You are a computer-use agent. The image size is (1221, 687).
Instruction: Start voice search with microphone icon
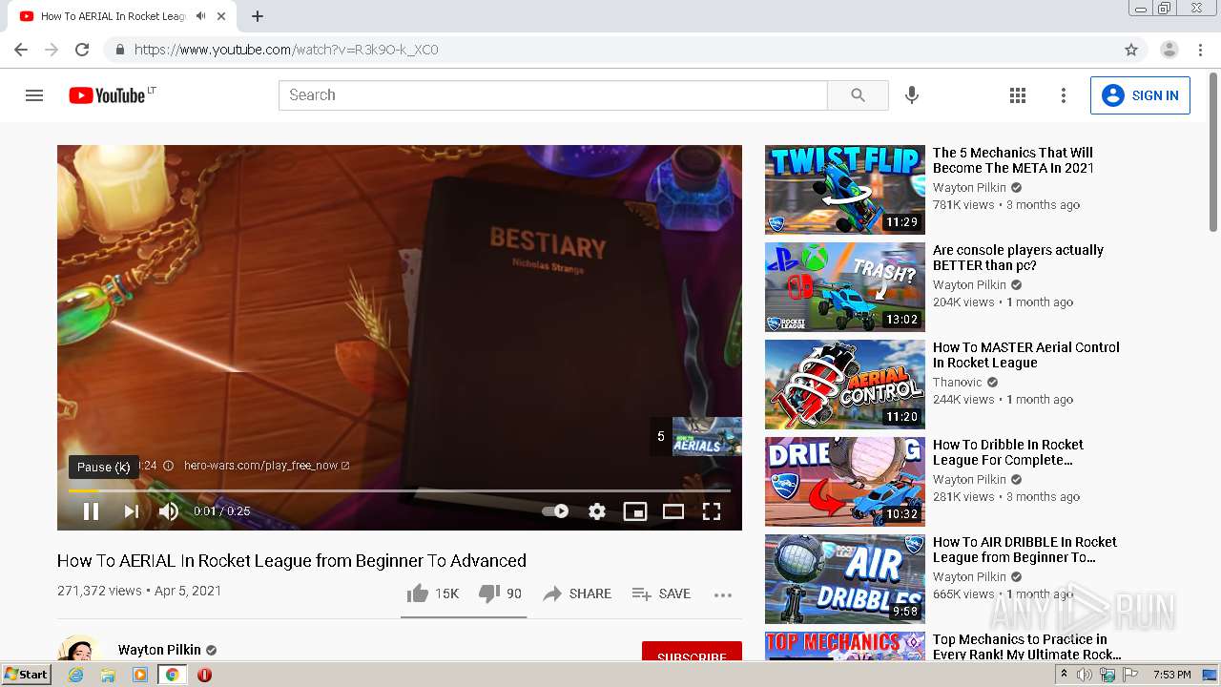click(x=912, y=95)
